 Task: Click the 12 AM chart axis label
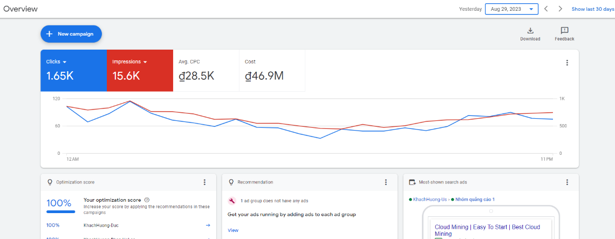pyautogui.click(x=73, y=159)
